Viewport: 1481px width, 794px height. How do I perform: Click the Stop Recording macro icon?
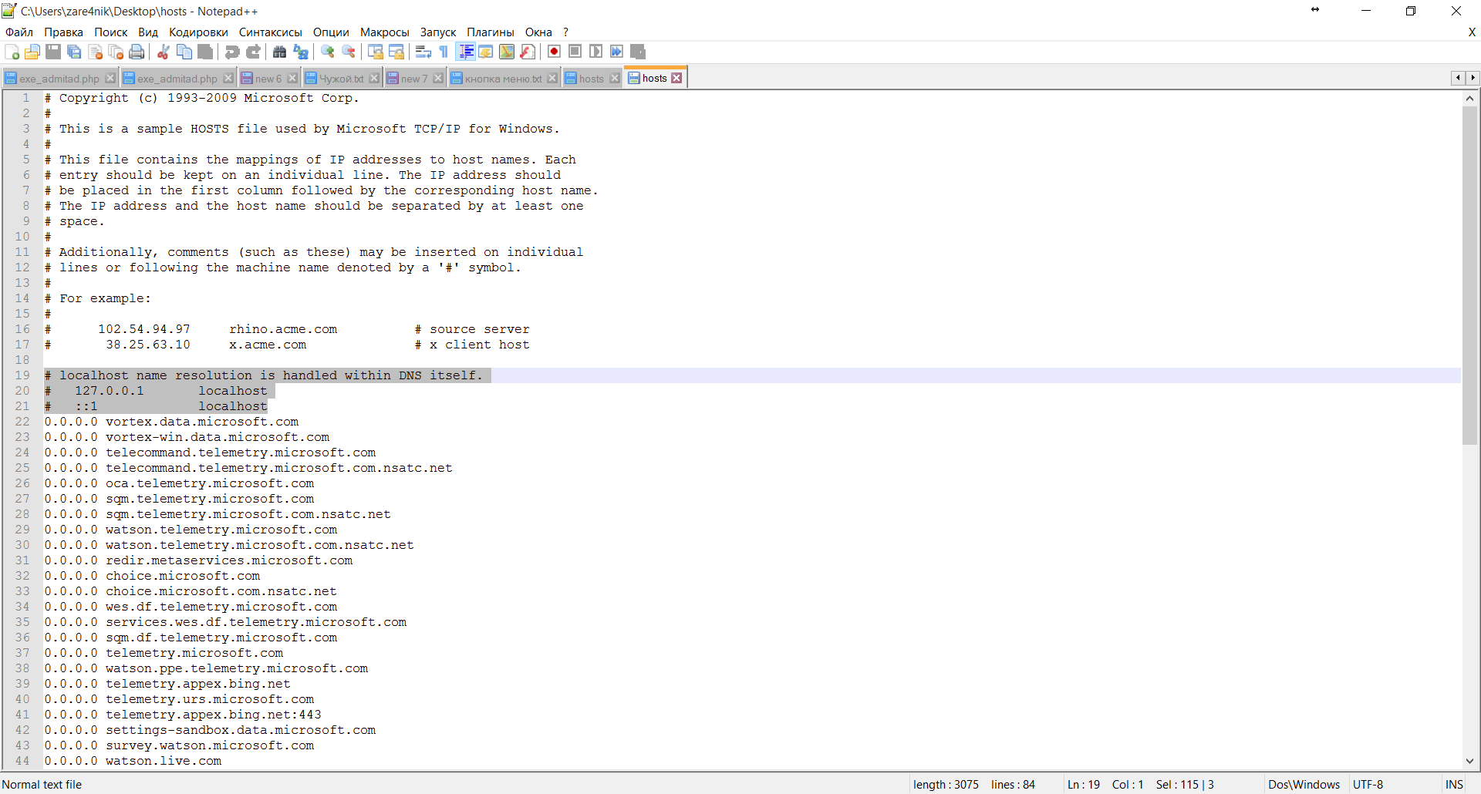pos(575,52)
